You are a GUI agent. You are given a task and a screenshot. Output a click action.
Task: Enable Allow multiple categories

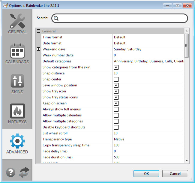click(x=116, y=121)
